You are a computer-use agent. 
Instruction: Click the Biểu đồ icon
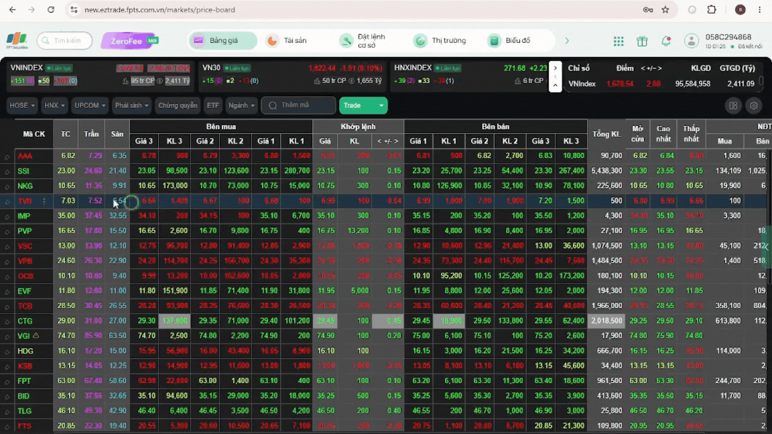click(x=495, y=41)
